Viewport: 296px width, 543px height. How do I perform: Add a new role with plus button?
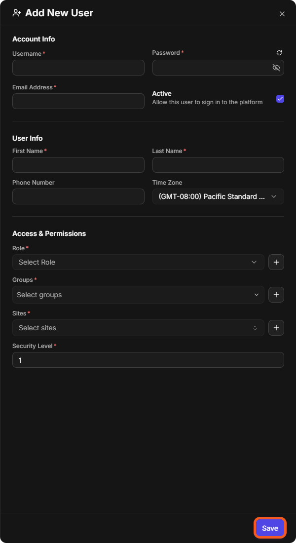[276, 262]
